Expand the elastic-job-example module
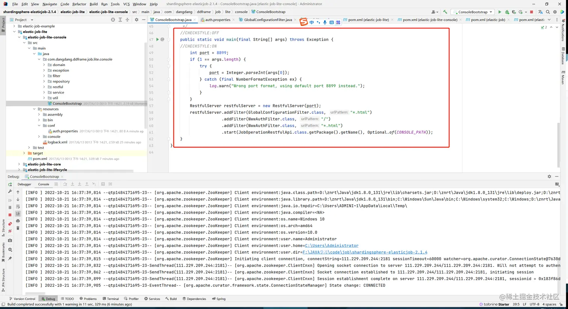The image size is (568, 309). (x=14, y=26)
